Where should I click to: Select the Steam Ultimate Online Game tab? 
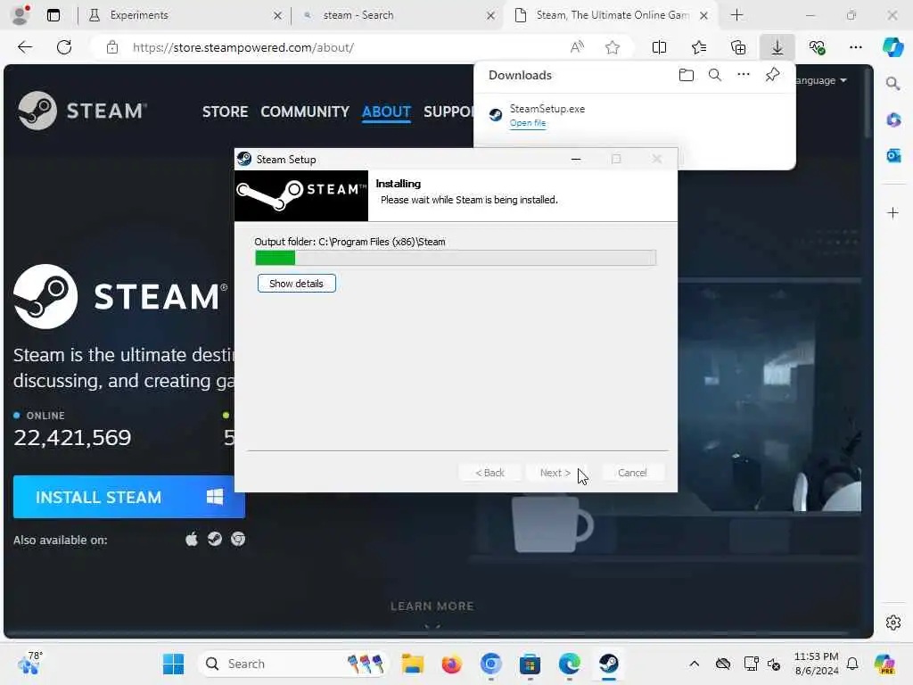click(x=612, y=15)
